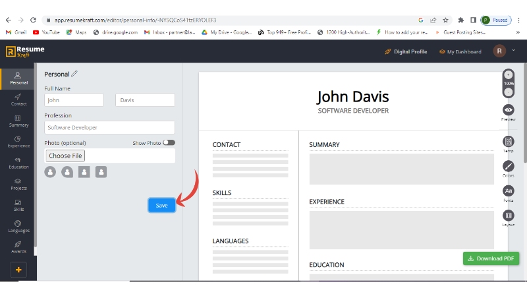The height and width of the screenshot is (296, 527).
Task: Expand the bookmarks bar overflow chevron
Action: point(517,32)
